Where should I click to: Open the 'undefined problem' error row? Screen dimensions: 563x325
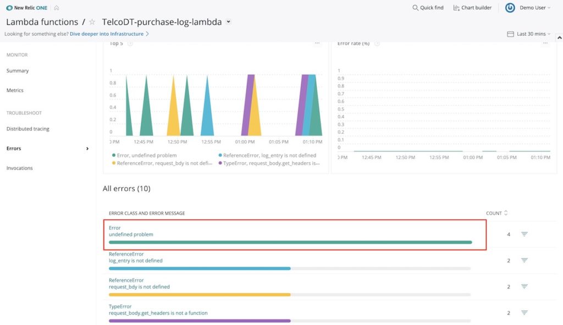pyautogui.click(x=295, y=235)
